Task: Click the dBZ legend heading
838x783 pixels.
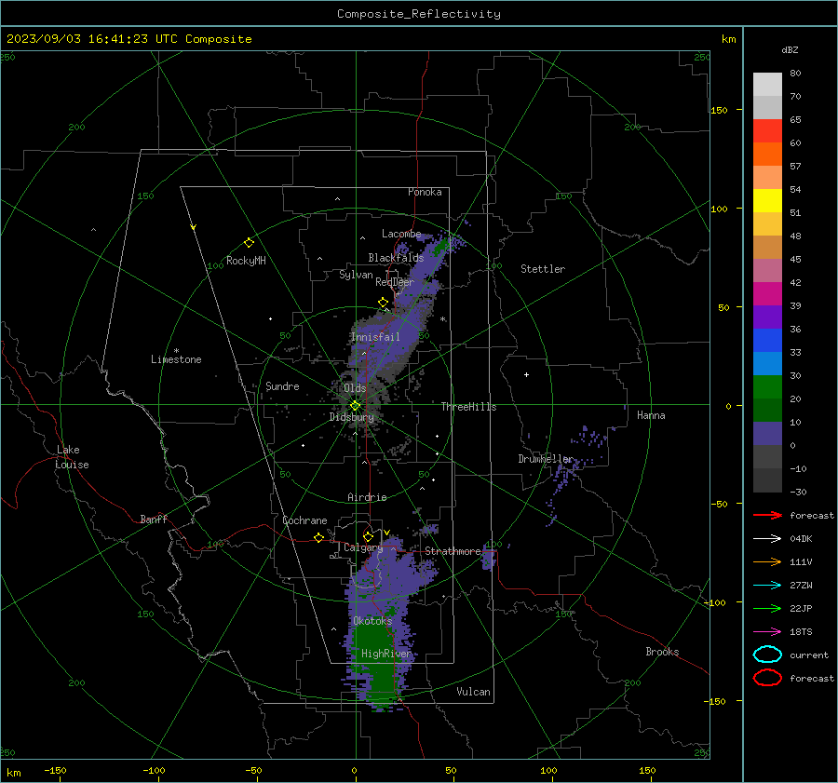Action: click(x=790, y=49)
